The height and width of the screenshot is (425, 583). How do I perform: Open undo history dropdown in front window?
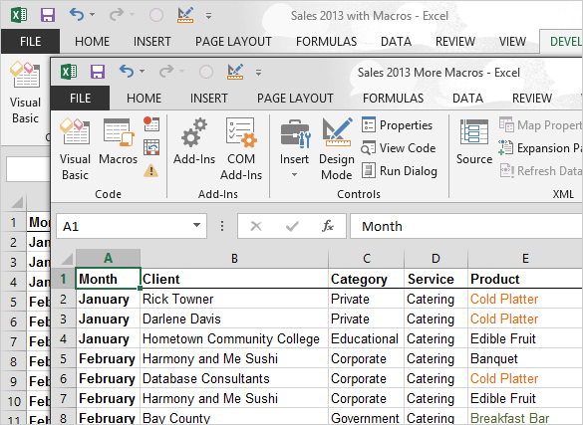[143, 72]
